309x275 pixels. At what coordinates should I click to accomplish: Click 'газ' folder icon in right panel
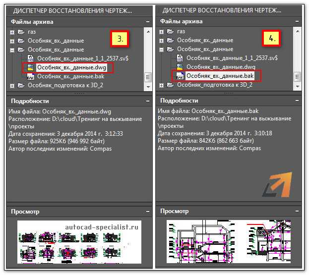click(x=170, y=32)
